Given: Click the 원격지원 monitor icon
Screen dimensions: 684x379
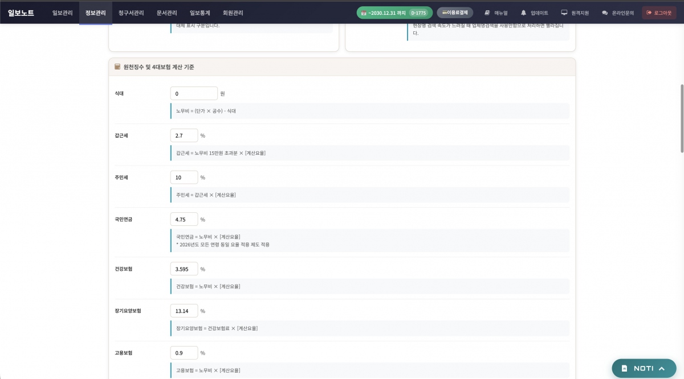Looking at the screenshot, I should (564, 13).
